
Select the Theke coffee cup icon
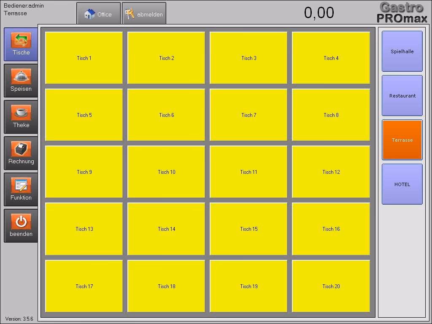pos(21,113)
